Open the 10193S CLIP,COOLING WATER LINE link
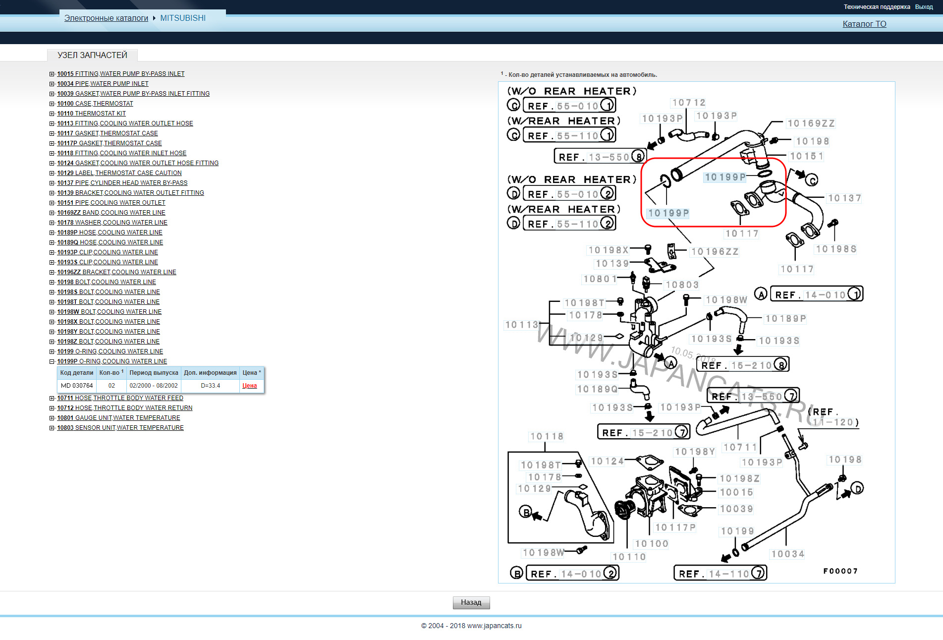 (108, 262)
